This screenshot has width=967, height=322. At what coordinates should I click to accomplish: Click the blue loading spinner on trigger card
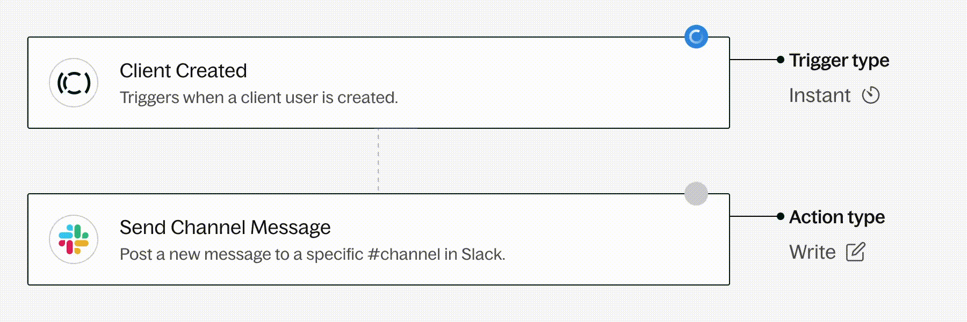click(696, 37)
